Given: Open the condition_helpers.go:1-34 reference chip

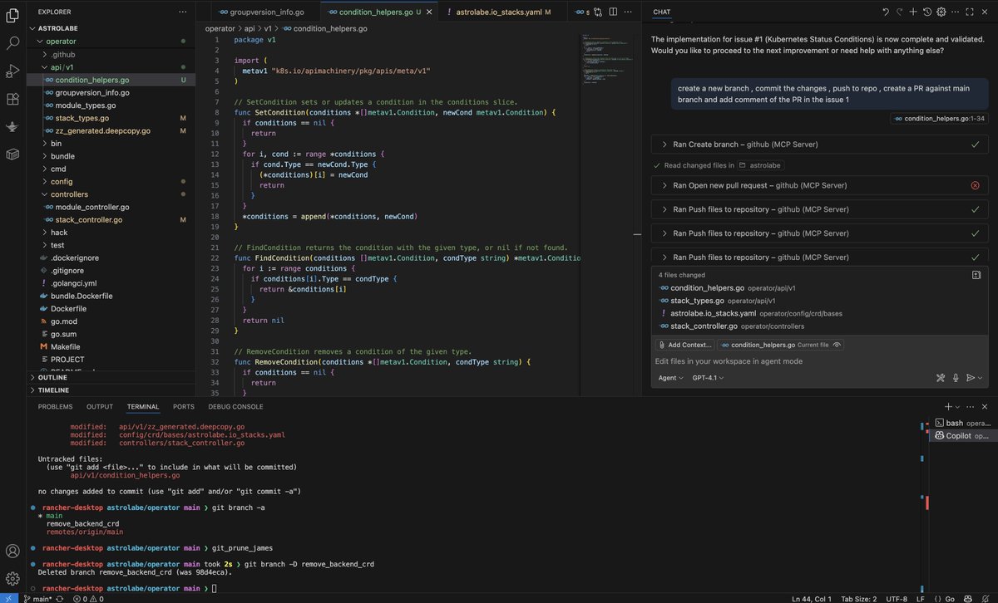Looking at the screenshot, I should [x=939, y=119].
